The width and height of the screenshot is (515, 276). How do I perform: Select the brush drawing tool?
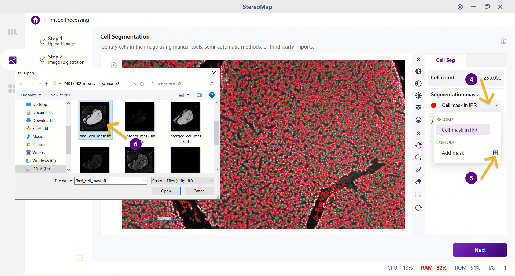(418, 170)
